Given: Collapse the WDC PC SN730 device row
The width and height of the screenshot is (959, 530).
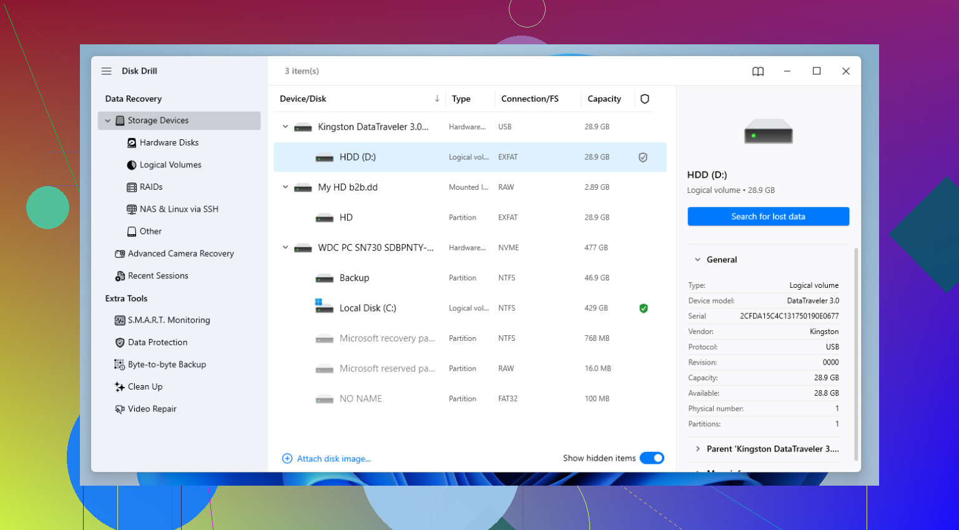Looking at the screenshot, I should point(285,248).
